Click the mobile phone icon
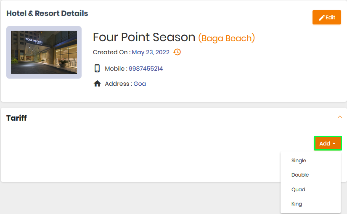Screen dimensions: 347x214 point(97,69)
